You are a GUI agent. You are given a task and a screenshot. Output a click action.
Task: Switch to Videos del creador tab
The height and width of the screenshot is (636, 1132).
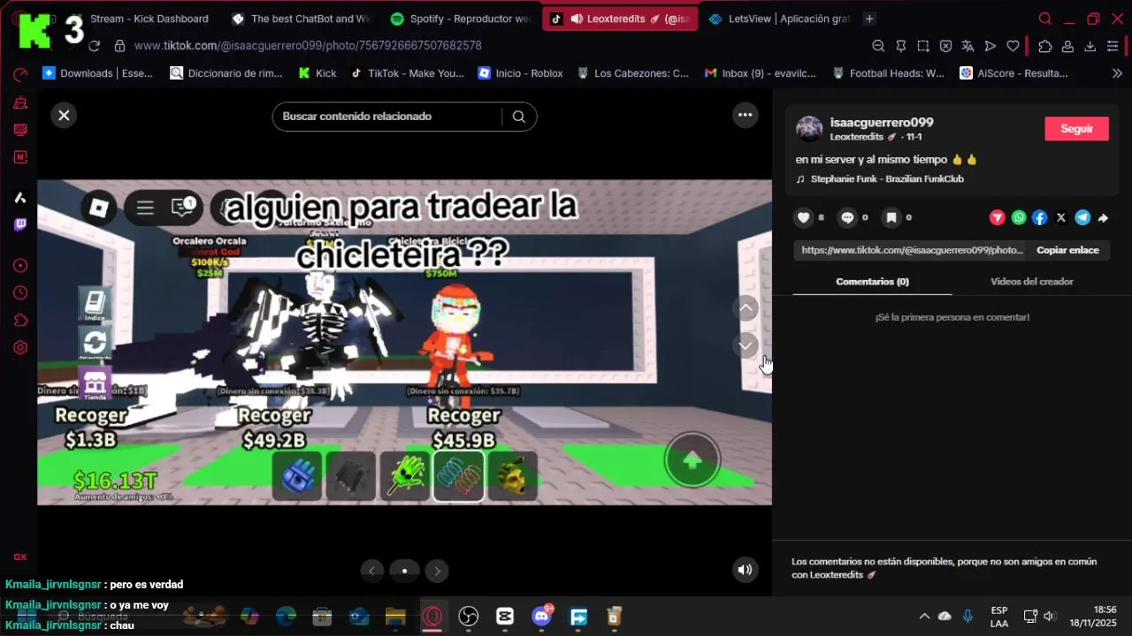1031,282
